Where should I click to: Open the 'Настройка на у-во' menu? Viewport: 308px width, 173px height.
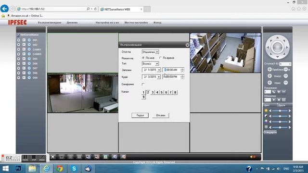pyautogui.click(x=107, y=23)
